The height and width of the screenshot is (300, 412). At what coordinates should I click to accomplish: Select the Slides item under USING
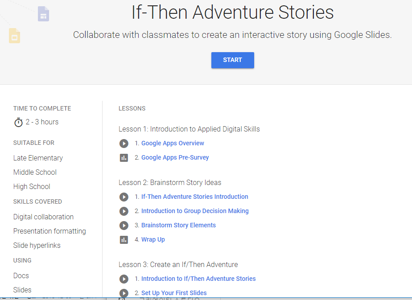(x=22, y=290)
